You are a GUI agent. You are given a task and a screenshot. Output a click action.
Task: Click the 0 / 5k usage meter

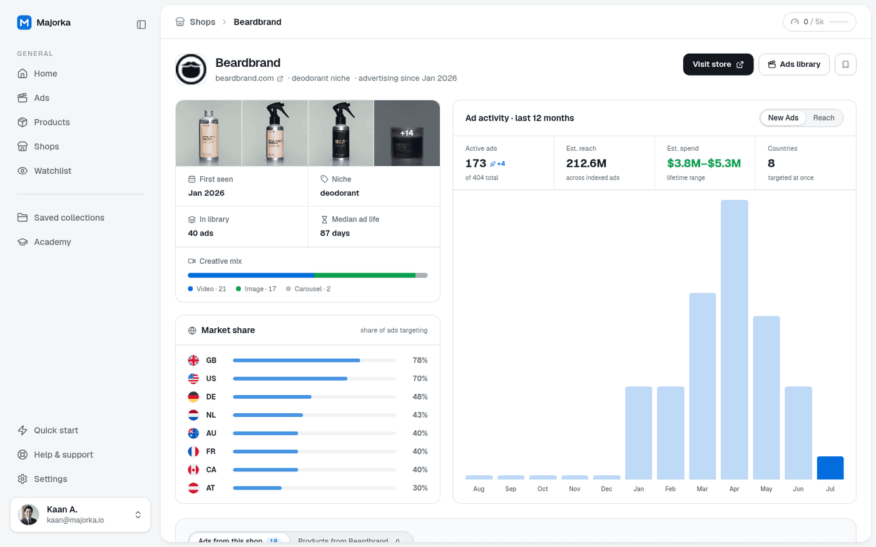[x=819, y=22]
